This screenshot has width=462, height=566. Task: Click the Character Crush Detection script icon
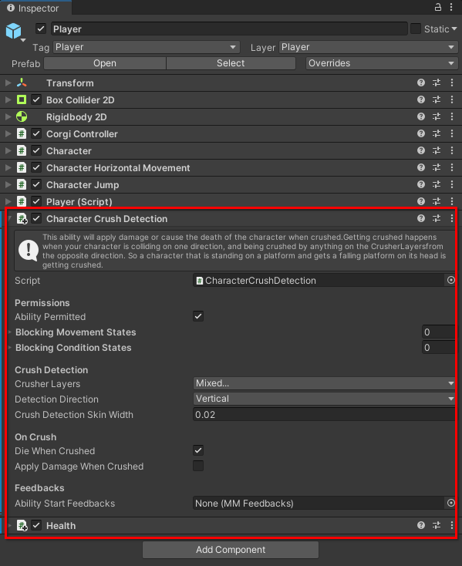tap(22, 218)
